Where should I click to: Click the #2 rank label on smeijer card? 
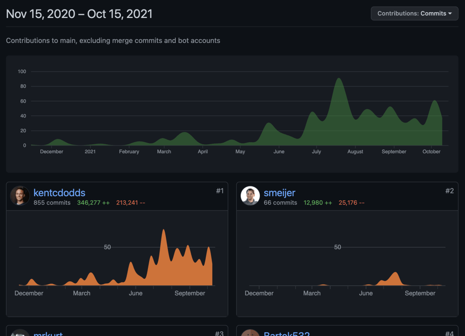click(x=450, y=190)
